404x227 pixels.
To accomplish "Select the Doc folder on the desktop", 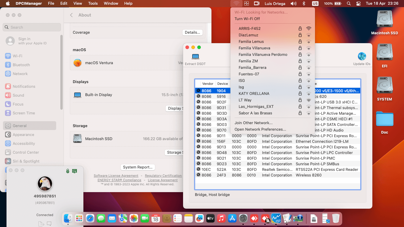I will [x=384, y=119].
